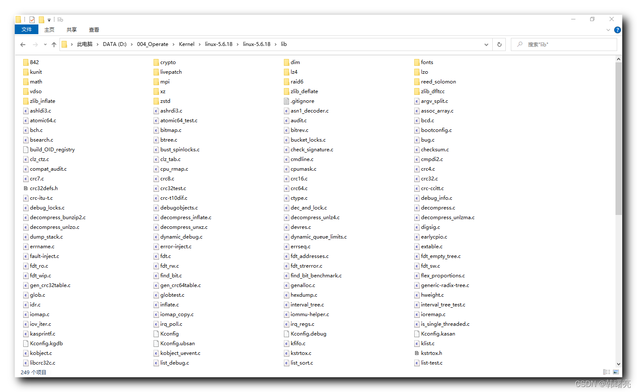Select file check_signature.c

[x=312, y=150]
